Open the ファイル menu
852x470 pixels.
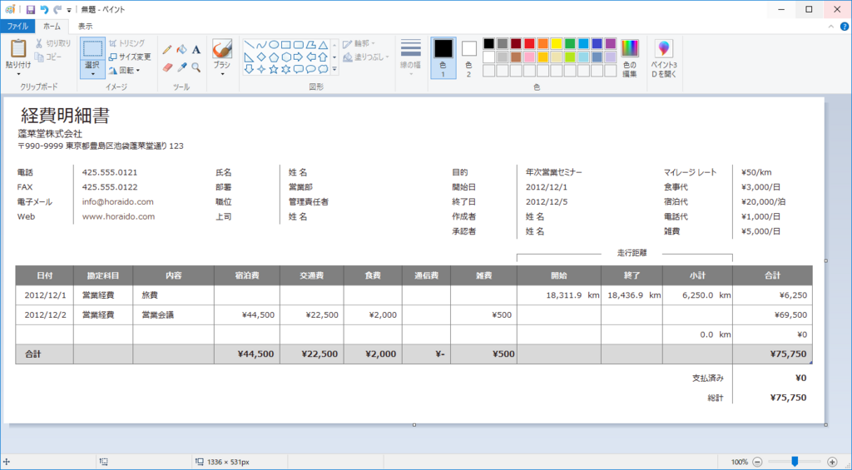17,26
